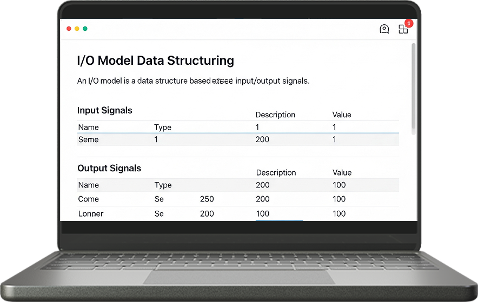Close the window with the red dot
Screen dimensions: 478x302
pyautogui.click(x=69, y=29)
